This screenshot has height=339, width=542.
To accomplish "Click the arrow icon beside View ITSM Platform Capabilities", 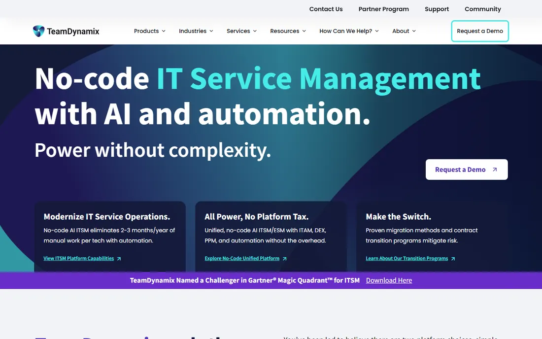I will (x=119, y=259).
